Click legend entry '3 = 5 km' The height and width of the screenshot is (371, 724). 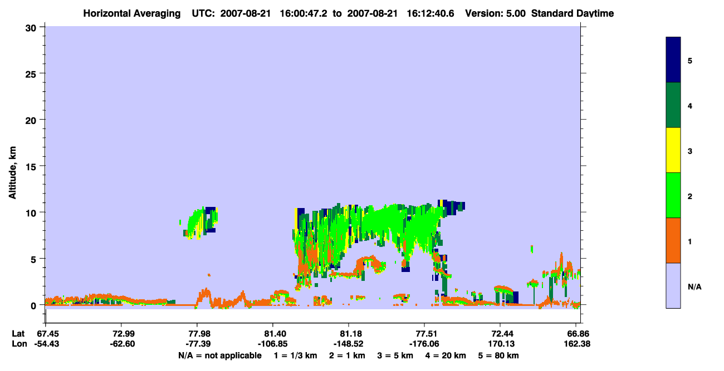(x=395, y=355)
